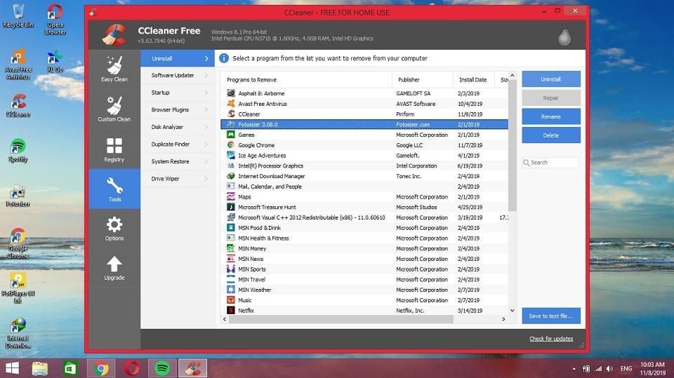Screen dimensions: 674x378
Task: Open Recycle Bin on desktop
Action: [x=18, y=16]
